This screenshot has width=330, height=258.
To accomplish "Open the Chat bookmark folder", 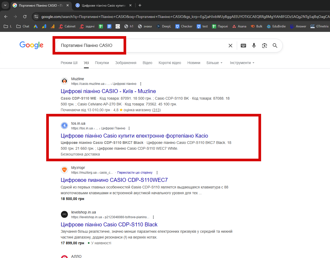I will click(x=23, y=26).
